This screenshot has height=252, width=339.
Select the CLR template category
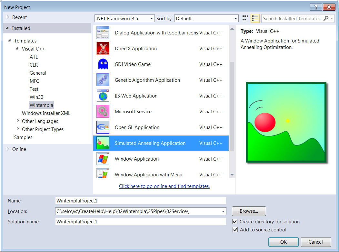[34, 65]
